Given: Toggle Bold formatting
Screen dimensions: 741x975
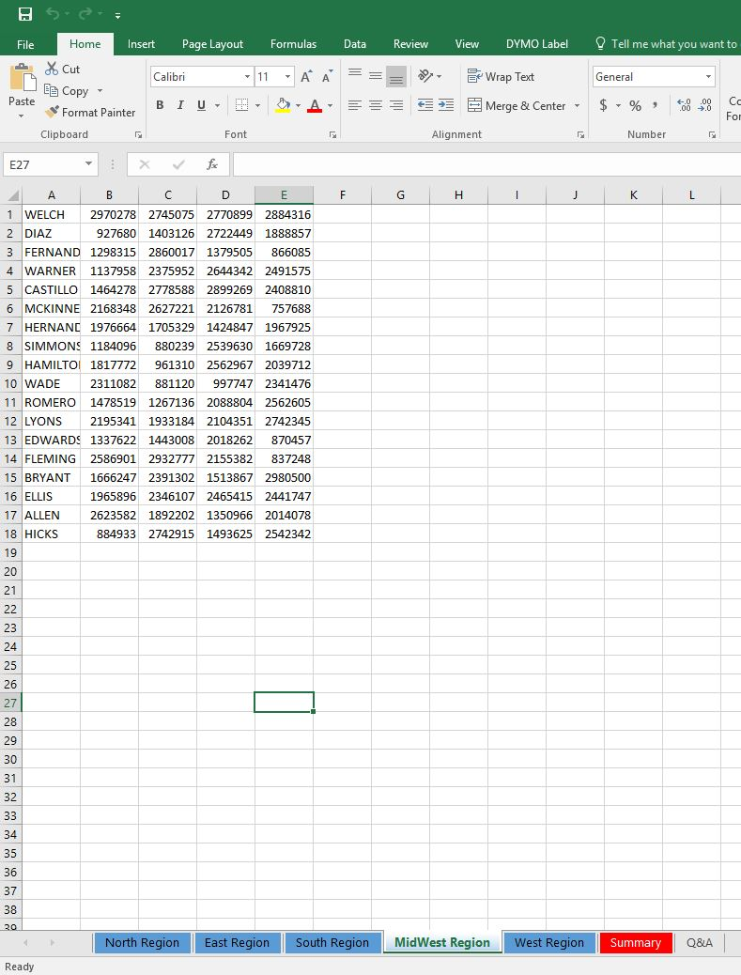Looking at the screenshot, I should click(x=160, y=105).
